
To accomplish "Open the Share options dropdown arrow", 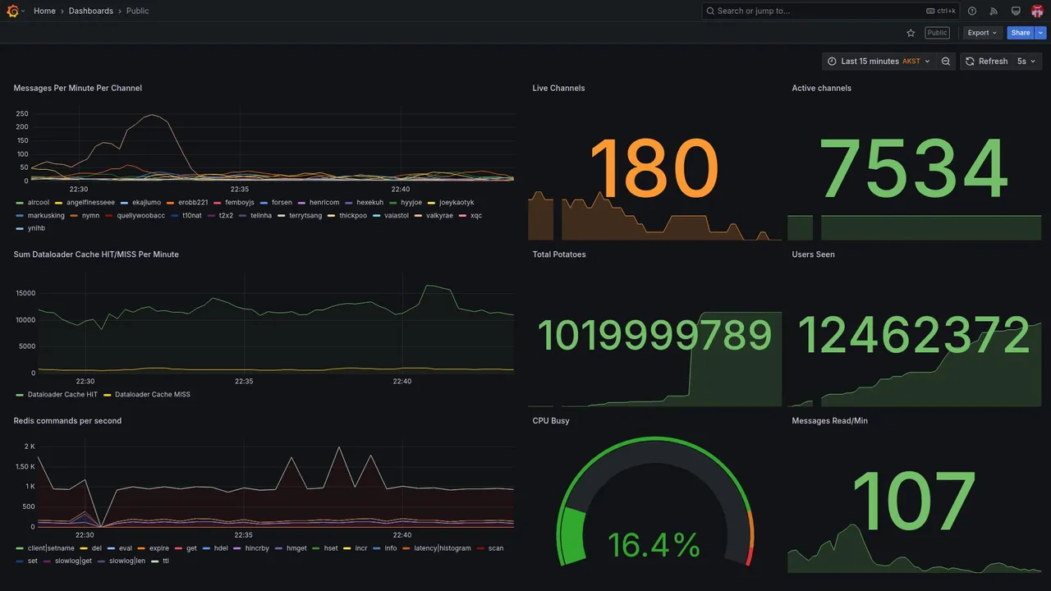I will point(1041,33).
